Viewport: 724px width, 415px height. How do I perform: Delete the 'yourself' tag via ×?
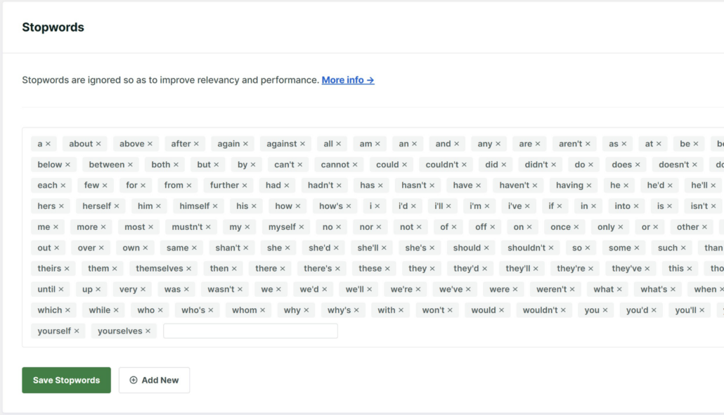coord(77,331)
